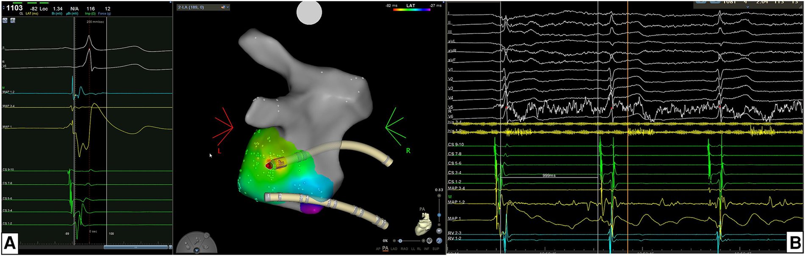This screenshot has height=256, width=805.
Task: Click the -82 ms LAT scale minimum
Action: point(391,6)
